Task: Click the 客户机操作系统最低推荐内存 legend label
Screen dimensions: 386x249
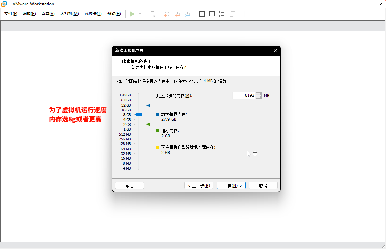Action: (188, 147)
